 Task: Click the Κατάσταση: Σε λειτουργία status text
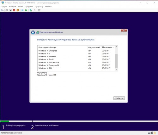(x=11, y=133)
